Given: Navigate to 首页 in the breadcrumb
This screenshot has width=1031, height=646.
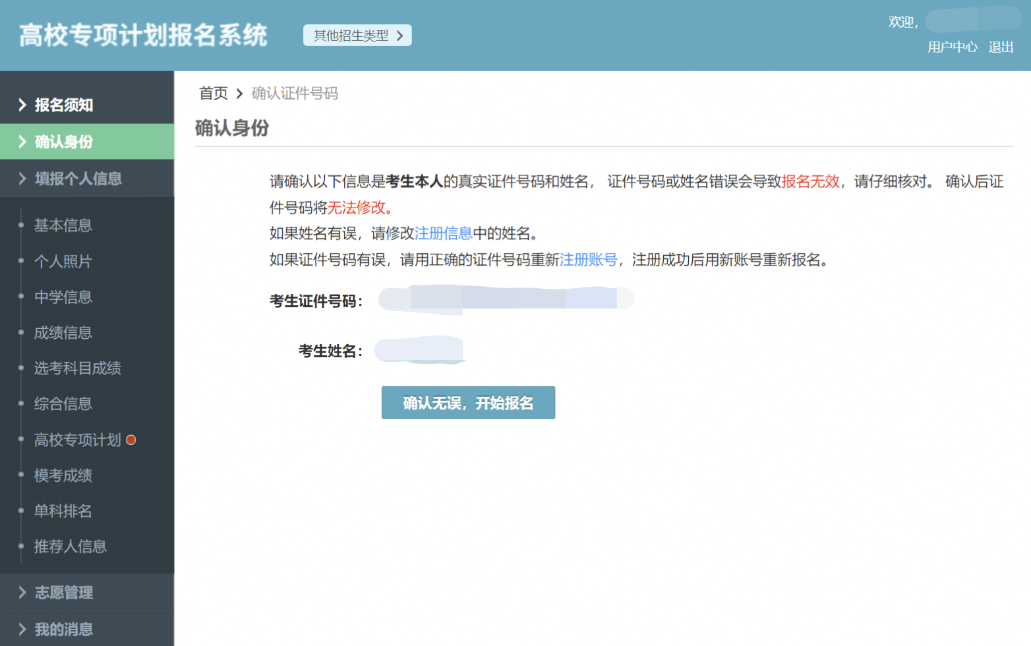Looking at the screenshot, I should [x=214, y=94].
